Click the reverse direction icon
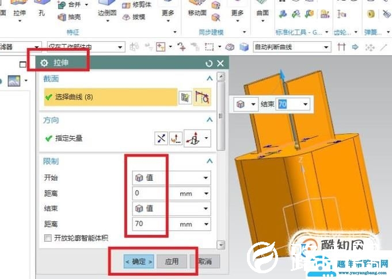392x279 pixels. pos(161,138)
